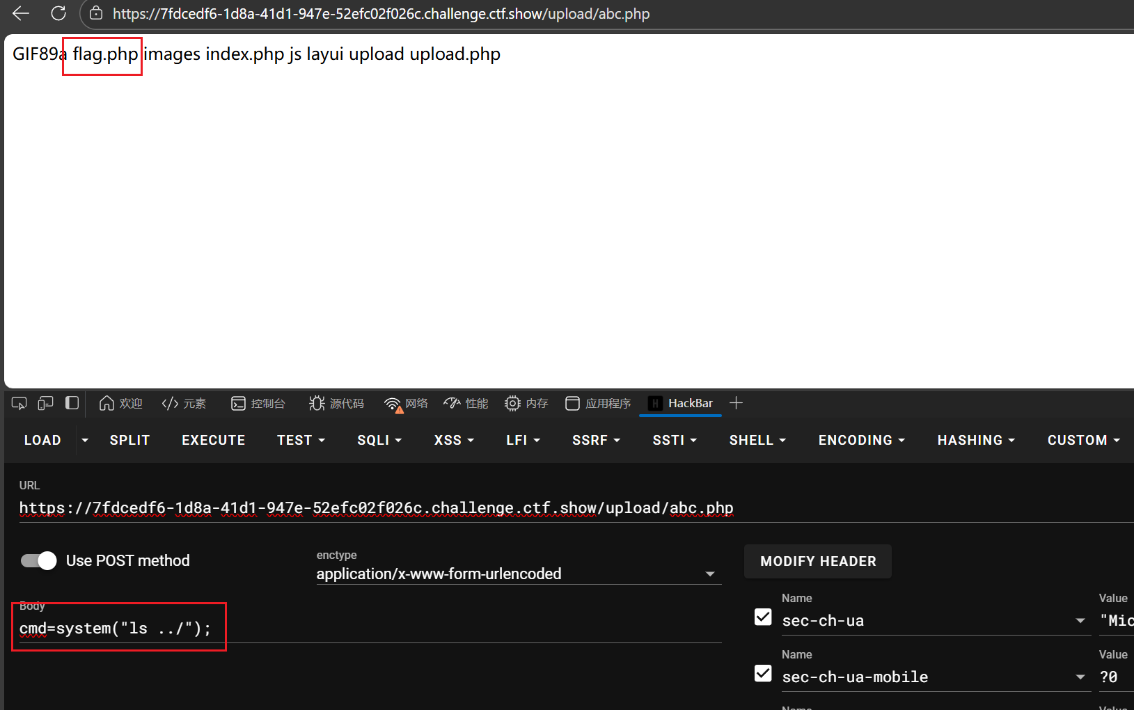Click the browser back arrow

[x=21, y=13]
